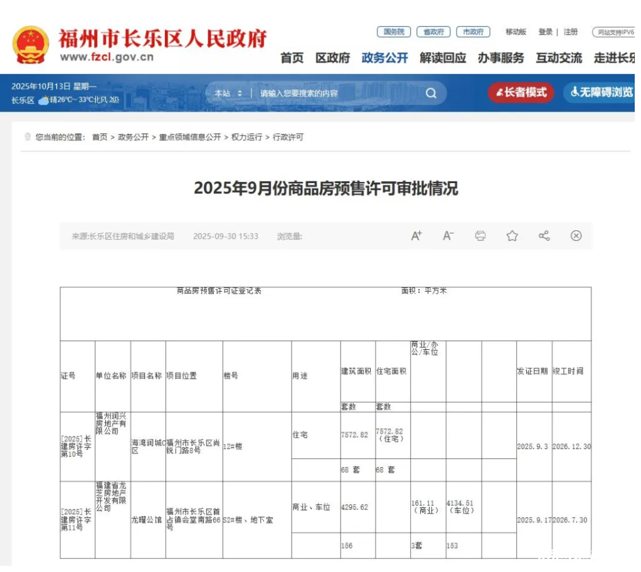Open the 省政府 top link

click(433, 32)
